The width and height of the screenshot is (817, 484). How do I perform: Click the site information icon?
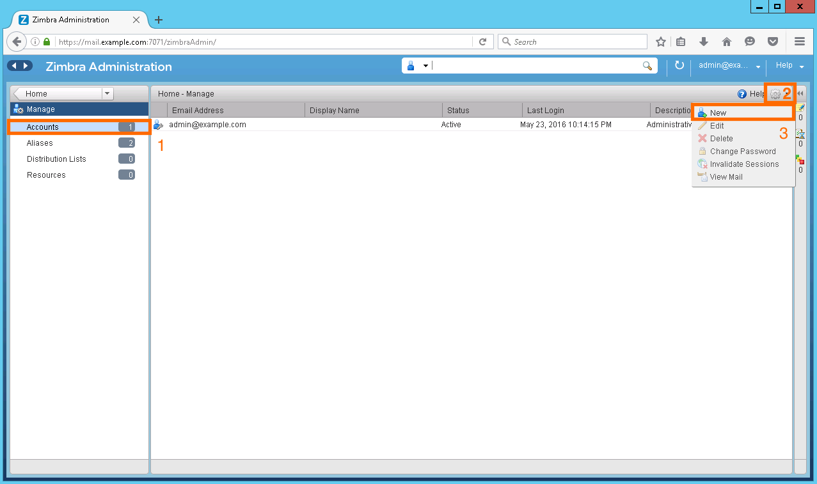pos(35,42)
